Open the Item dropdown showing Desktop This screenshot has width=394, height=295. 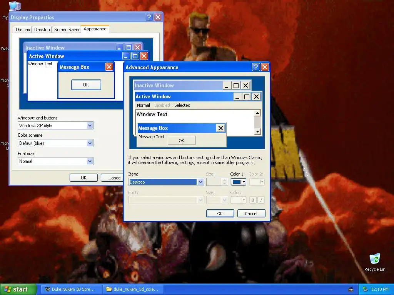(200, 182)
